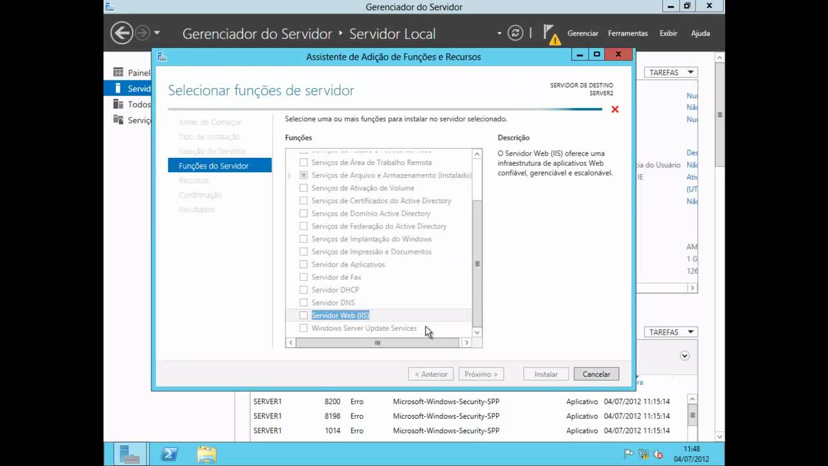Click the refresh icon in Server Manager header
Image resolution: width=828 pixels, height=466 pixels.
tap(515, 33)
